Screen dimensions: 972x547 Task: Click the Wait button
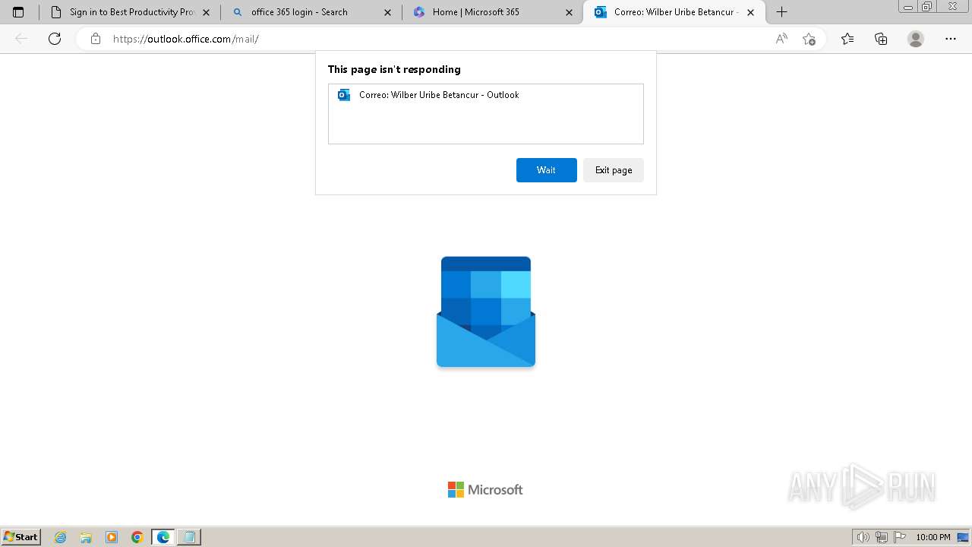(x=546, y=170)
